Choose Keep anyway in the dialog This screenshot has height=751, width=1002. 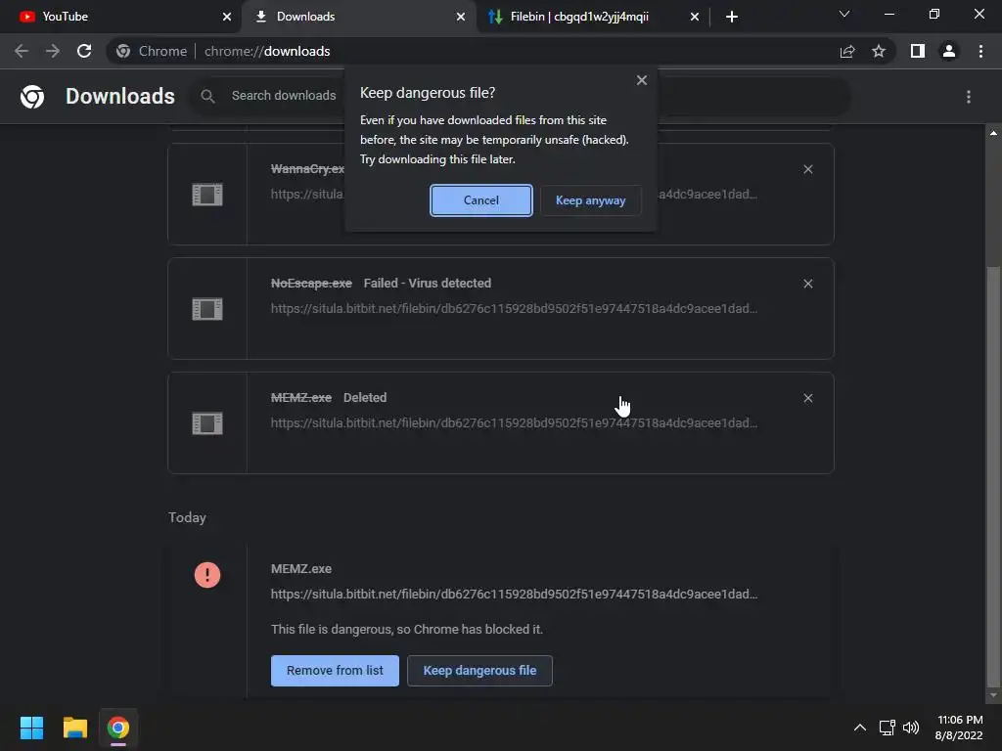590,200
